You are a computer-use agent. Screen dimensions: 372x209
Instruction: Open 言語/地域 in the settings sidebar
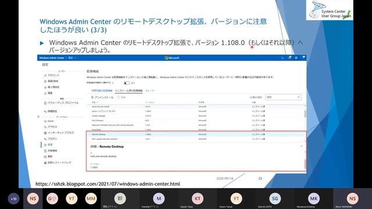51,81
